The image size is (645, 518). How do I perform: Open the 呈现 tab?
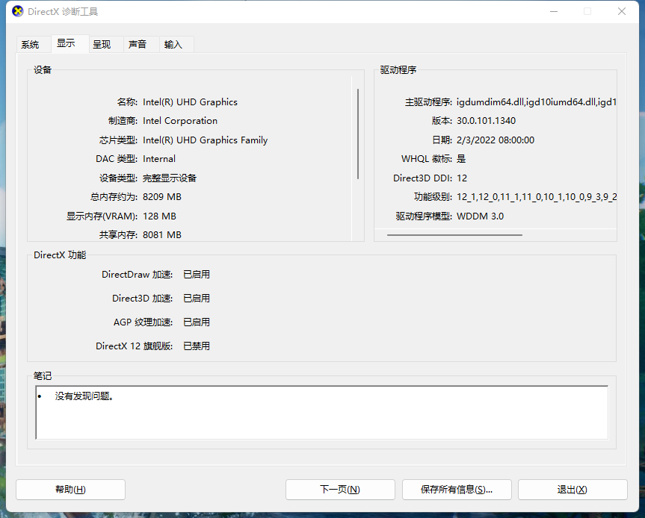click(102, 45)
